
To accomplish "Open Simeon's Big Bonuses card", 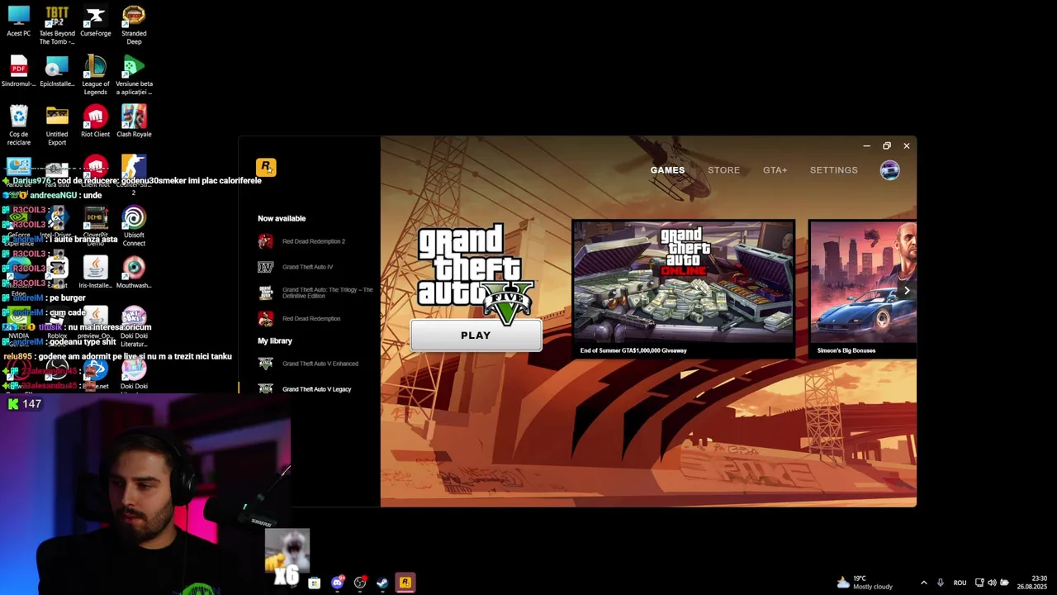I will coord(862,289).
